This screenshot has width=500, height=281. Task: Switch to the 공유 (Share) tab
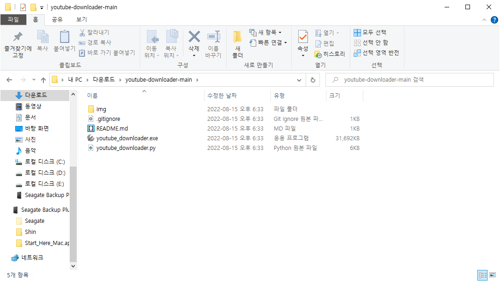click(x=57, y=20)
